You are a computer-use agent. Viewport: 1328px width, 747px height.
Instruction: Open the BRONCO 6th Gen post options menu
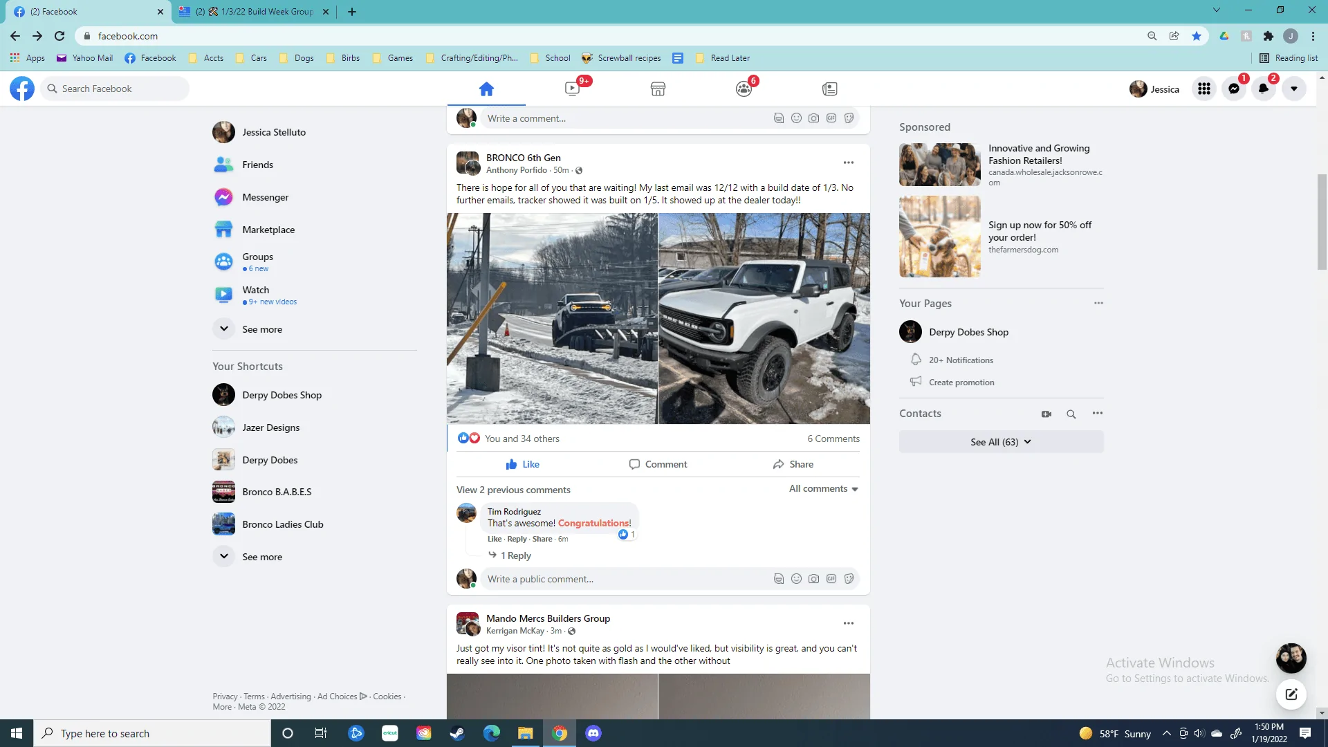tap(849, 163)
